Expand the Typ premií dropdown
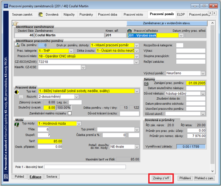This screenshot has height=186, width=221. coord(137,130)
